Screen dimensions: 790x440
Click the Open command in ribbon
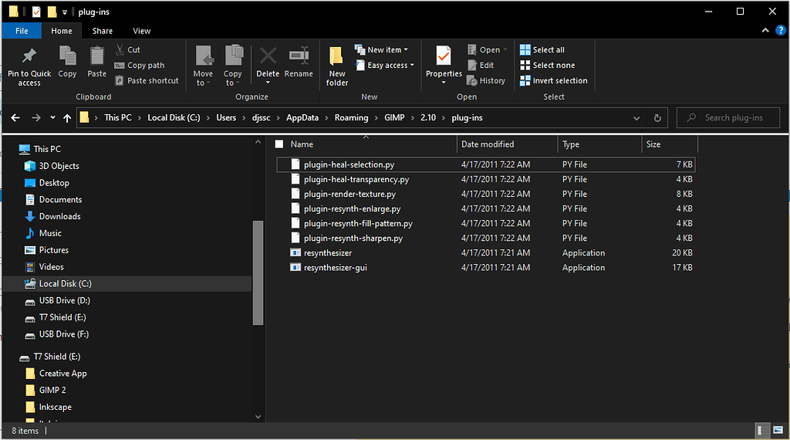tap(487, 49)
